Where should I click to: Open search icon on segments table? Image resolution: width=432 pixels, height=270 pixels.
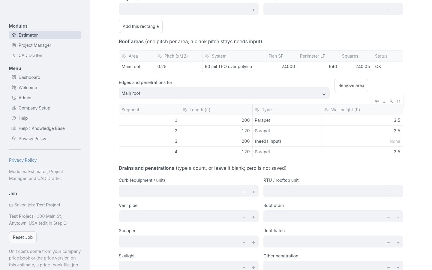391,101
